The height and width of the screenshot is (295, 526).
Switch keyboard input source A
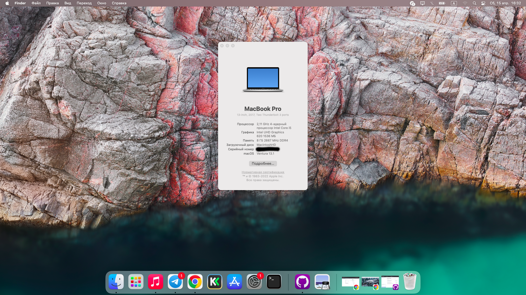(x=454, y=3)
